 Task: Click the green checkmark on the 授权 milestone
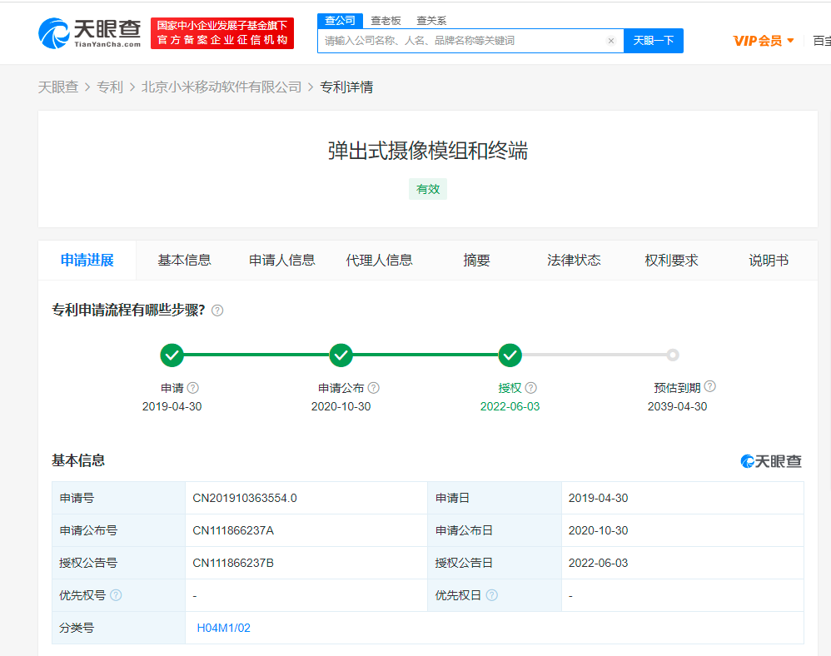[510, 355]
